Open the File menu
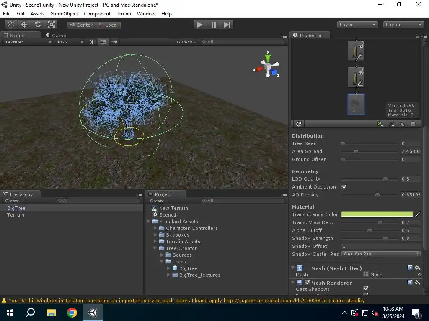Viewport: 429px width, 321px height. (7, 14)
